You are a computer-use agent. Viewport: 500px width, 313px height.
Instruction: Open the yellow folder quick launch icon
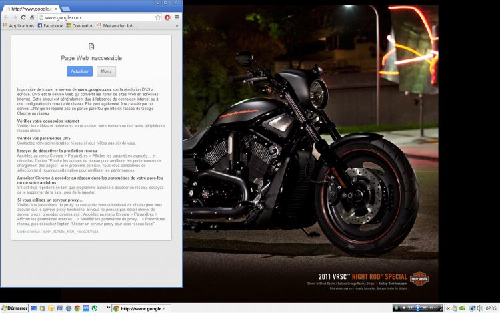click(x=51, y=308)
